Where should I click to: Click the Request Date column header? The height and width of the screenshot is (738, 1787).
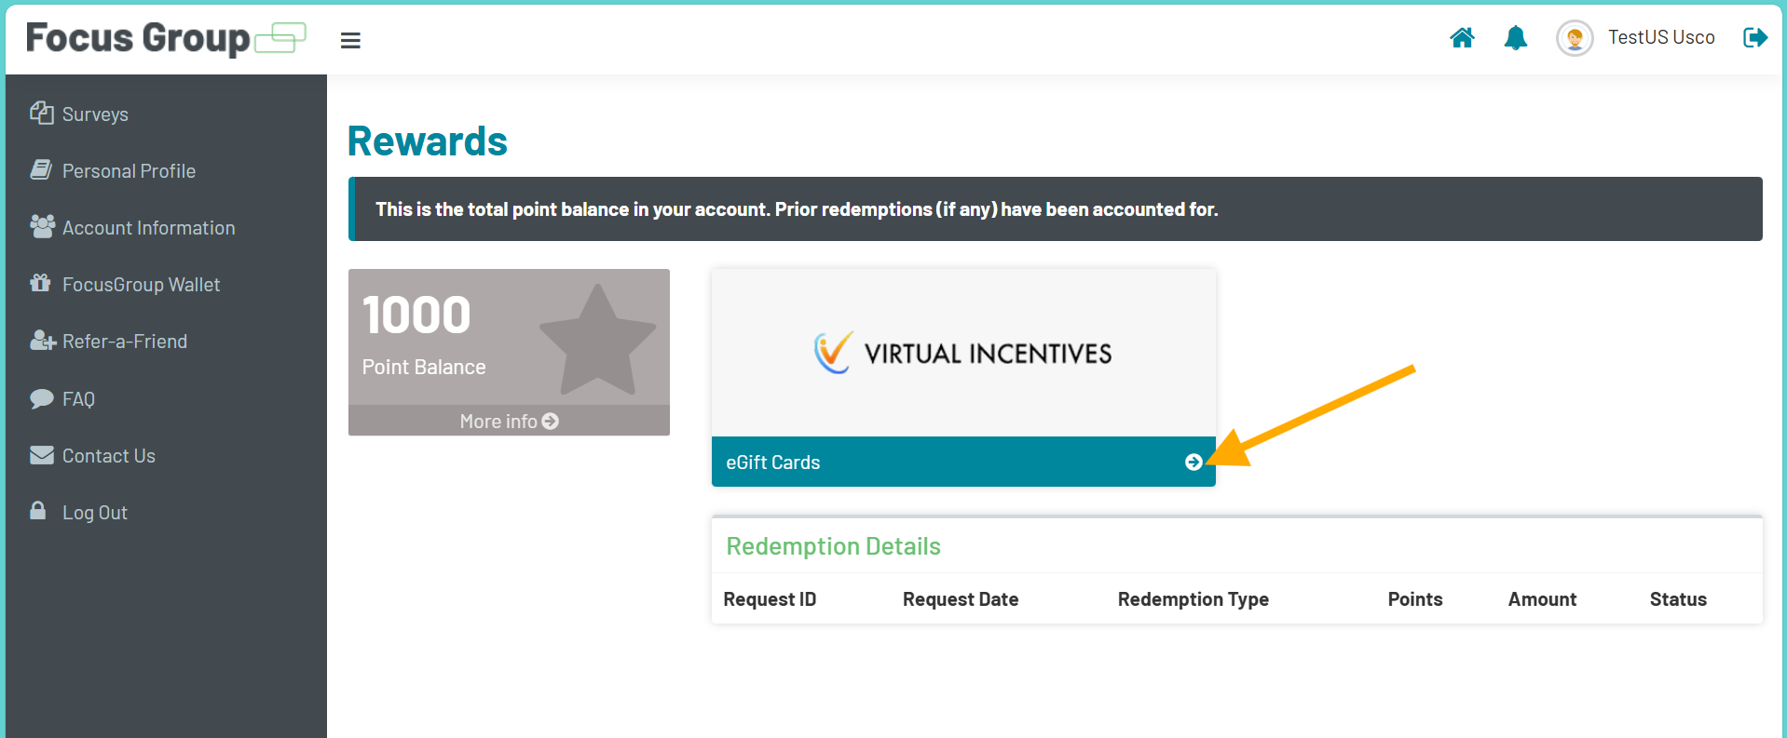[961, 599]
